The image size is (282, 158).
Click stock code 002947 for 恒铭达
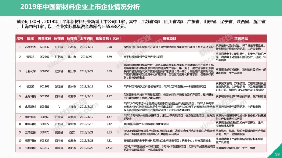click(x=44, y=57)
